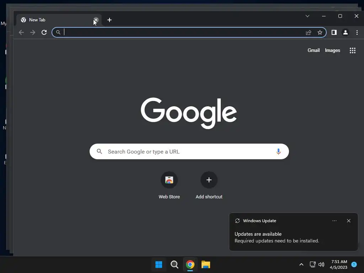Open the Windows Start menu

coord(159,264)
